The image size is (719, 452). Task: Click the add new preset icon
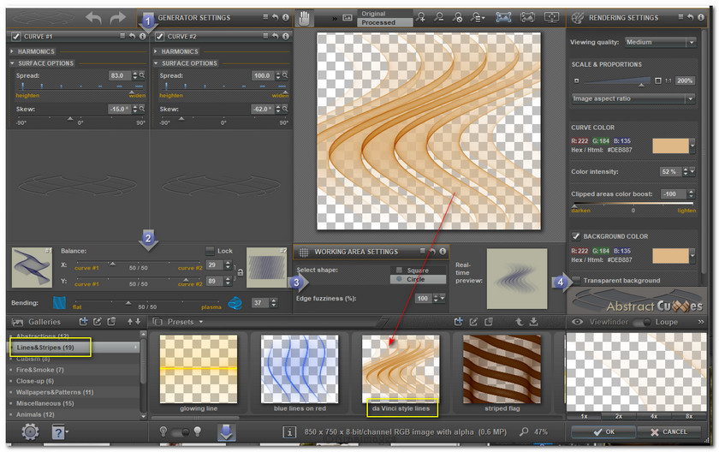(x=458, y=322)
